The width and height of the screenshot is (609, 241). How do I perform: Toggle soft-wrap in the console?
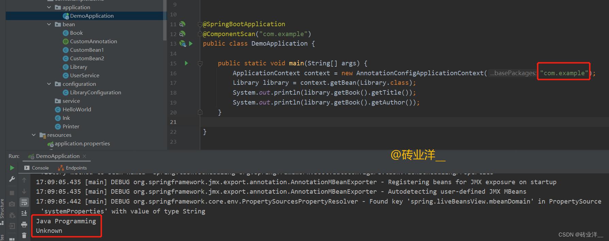(x=24, y=203)
